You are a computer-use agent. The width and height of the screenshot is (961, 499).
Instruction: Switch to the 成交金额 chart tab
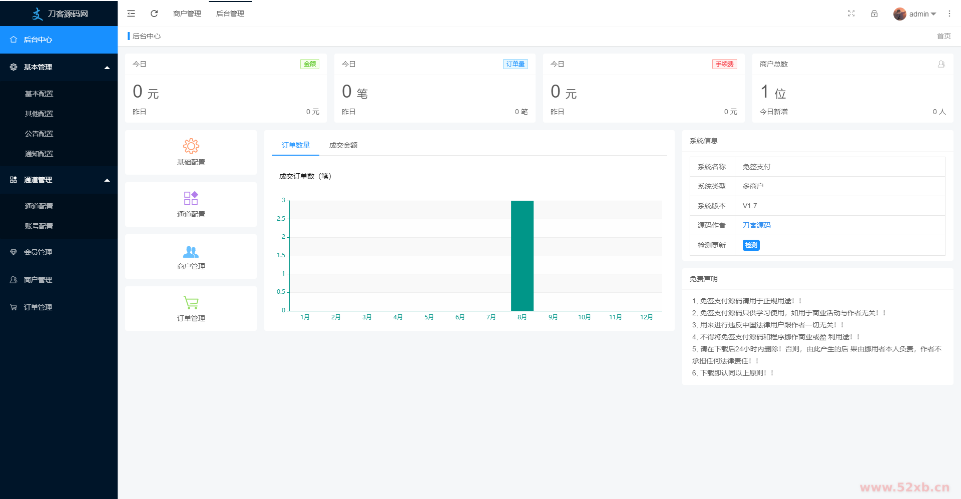point(343,145)
